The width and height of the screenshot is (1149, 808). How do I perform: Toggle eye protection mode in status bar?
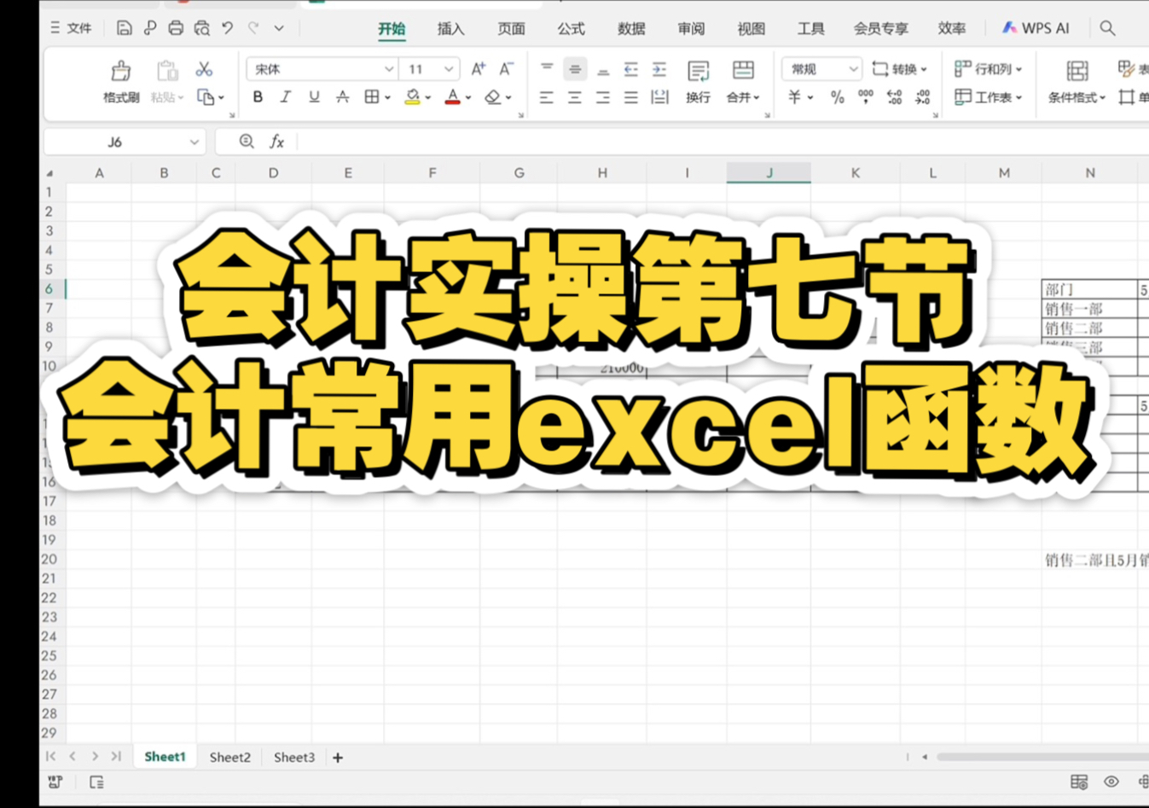click(x=1111, y=782)
